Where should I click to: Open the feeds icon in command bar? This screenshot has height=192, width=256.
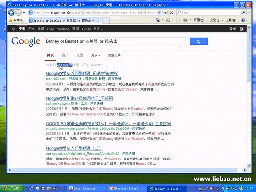coord(168,20)
